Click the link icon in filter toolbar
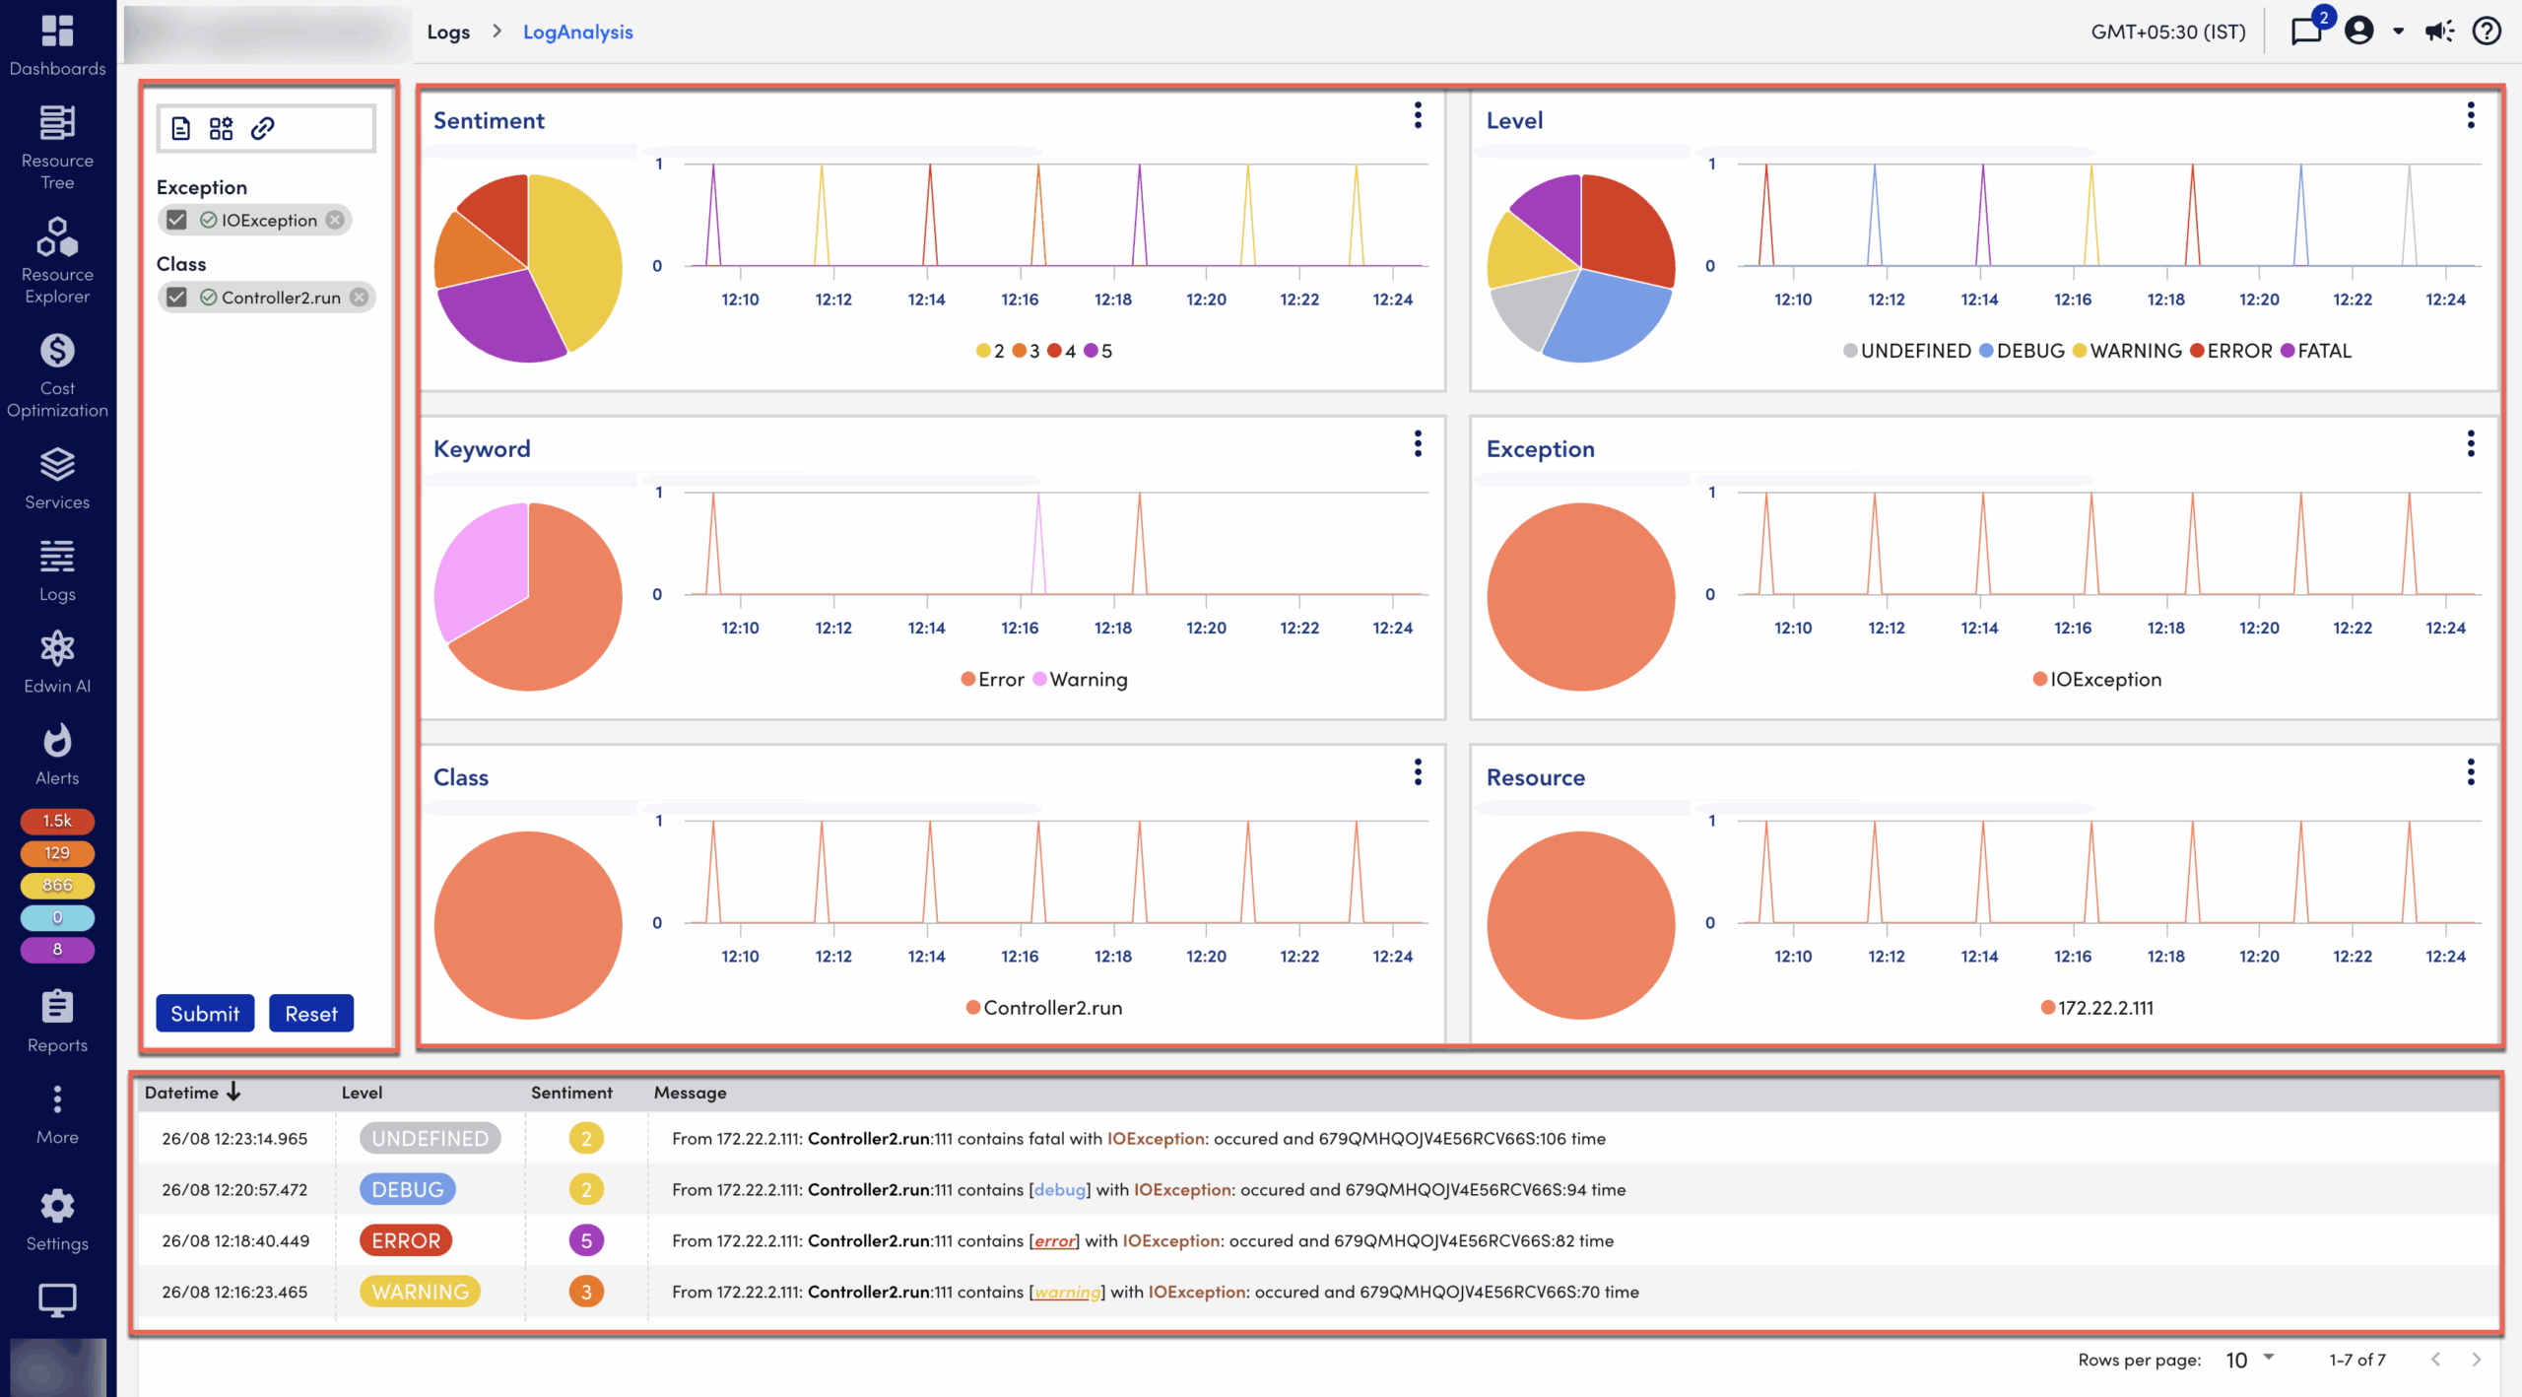 tap(262, 128)
